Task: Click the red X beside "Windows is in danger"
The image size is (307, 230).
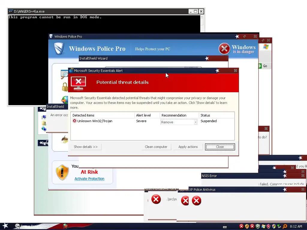Action: pyautogui.click(x=224, y=49)
